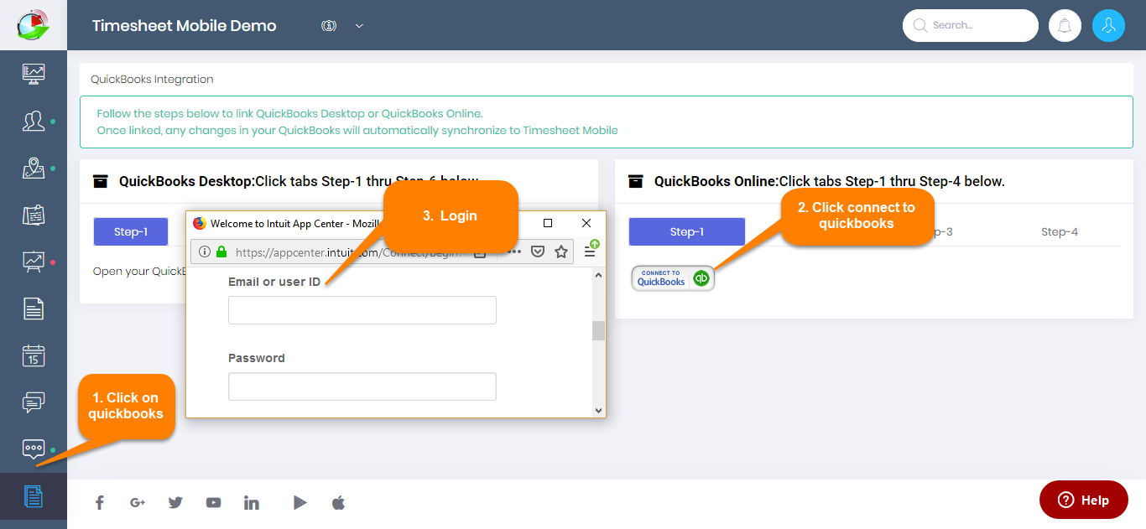Open the calendar icon showing 15
Viewport: 1146px width, 529px height.
click(34, 355)
